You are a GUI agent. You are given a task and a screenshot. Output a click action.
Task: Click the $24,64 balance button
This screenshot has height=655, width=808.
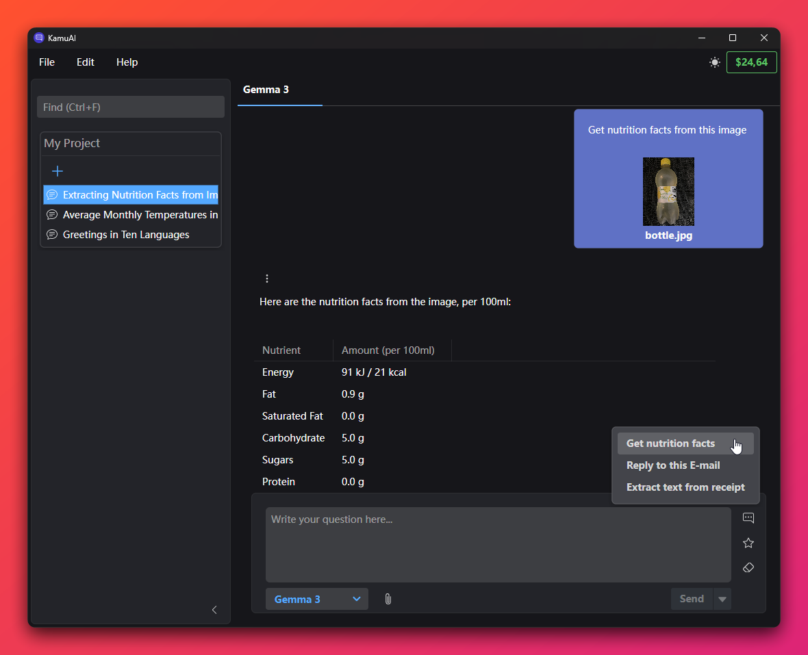coord(751,62)
